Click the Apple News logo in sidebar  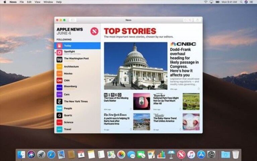click(94, 31)
